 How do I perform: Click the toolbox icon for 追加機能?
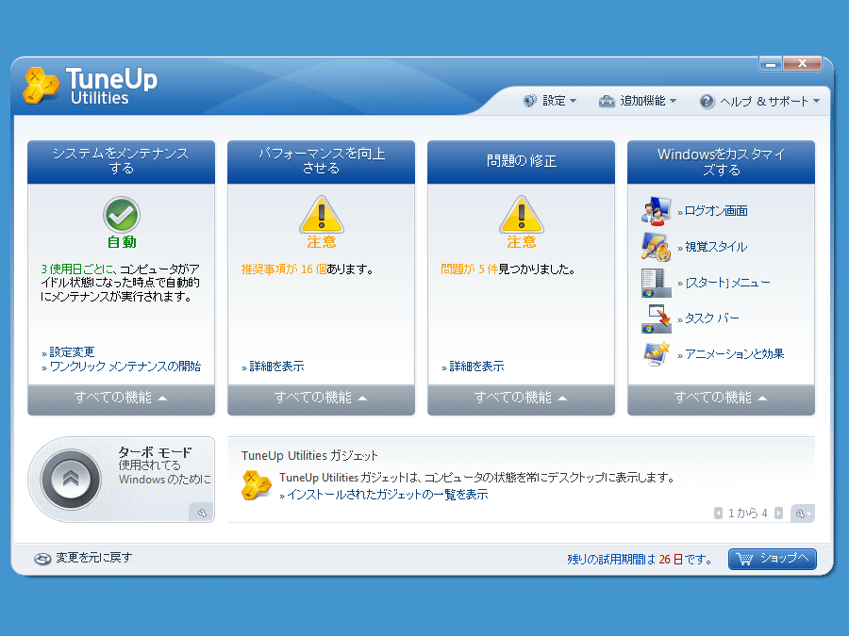click(607, 101)
